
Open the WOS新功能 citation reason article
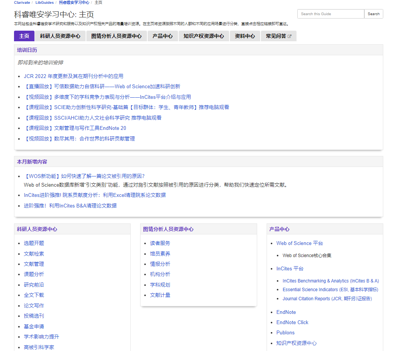pyautogui.click(x=84, y=176)
